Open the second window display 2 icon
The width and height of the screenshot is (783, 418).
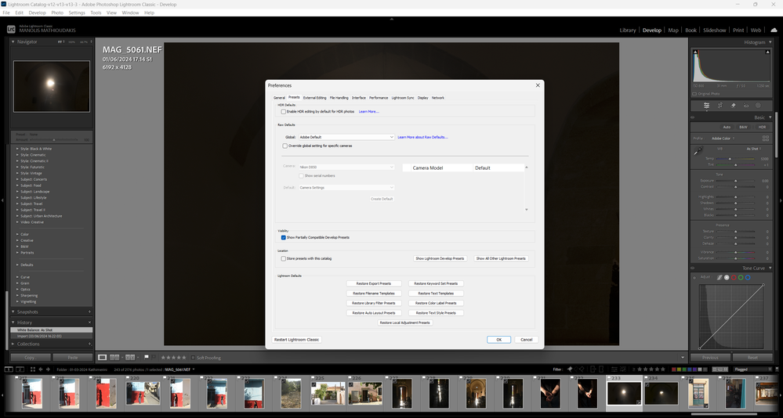(x=20, y=369)
